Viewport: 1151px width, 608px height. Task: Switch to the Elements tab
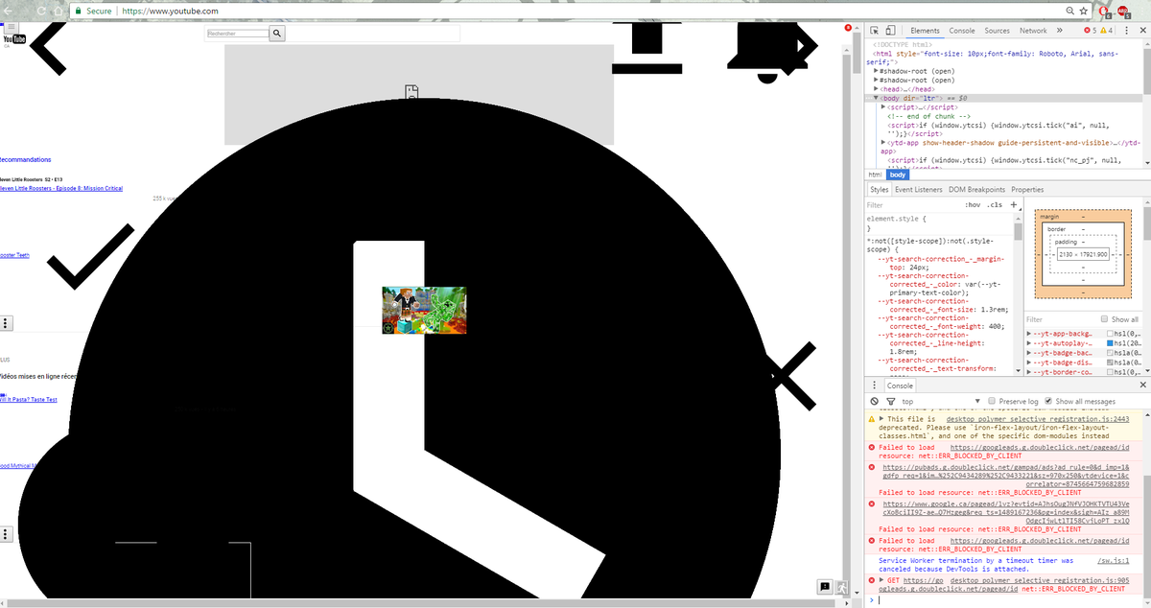(x=925, y=31)
